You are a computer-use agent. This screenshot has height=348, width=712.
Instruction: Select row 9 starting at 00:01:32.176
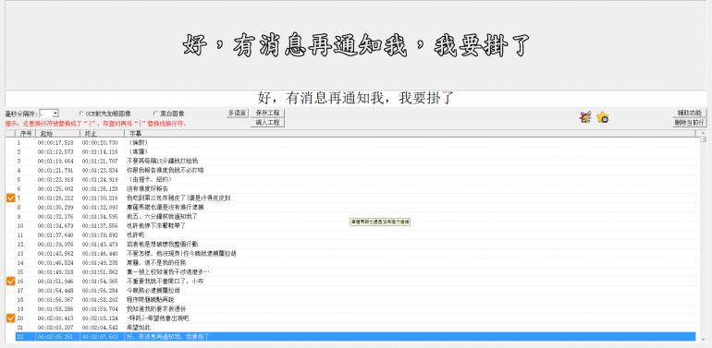(356, 217)
